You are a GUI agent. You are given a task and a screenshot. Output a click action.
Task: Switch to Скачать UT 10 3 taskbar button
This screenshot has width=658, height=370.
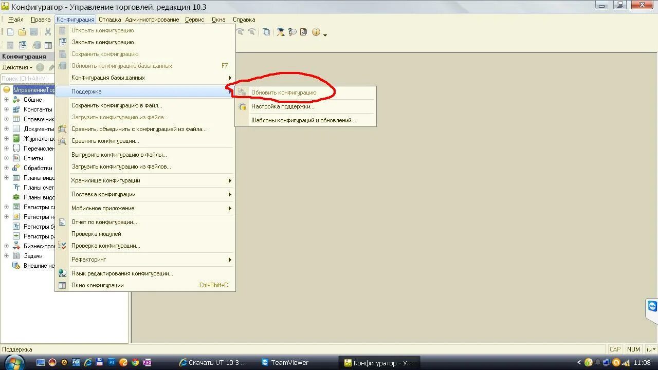click(214, 362)
